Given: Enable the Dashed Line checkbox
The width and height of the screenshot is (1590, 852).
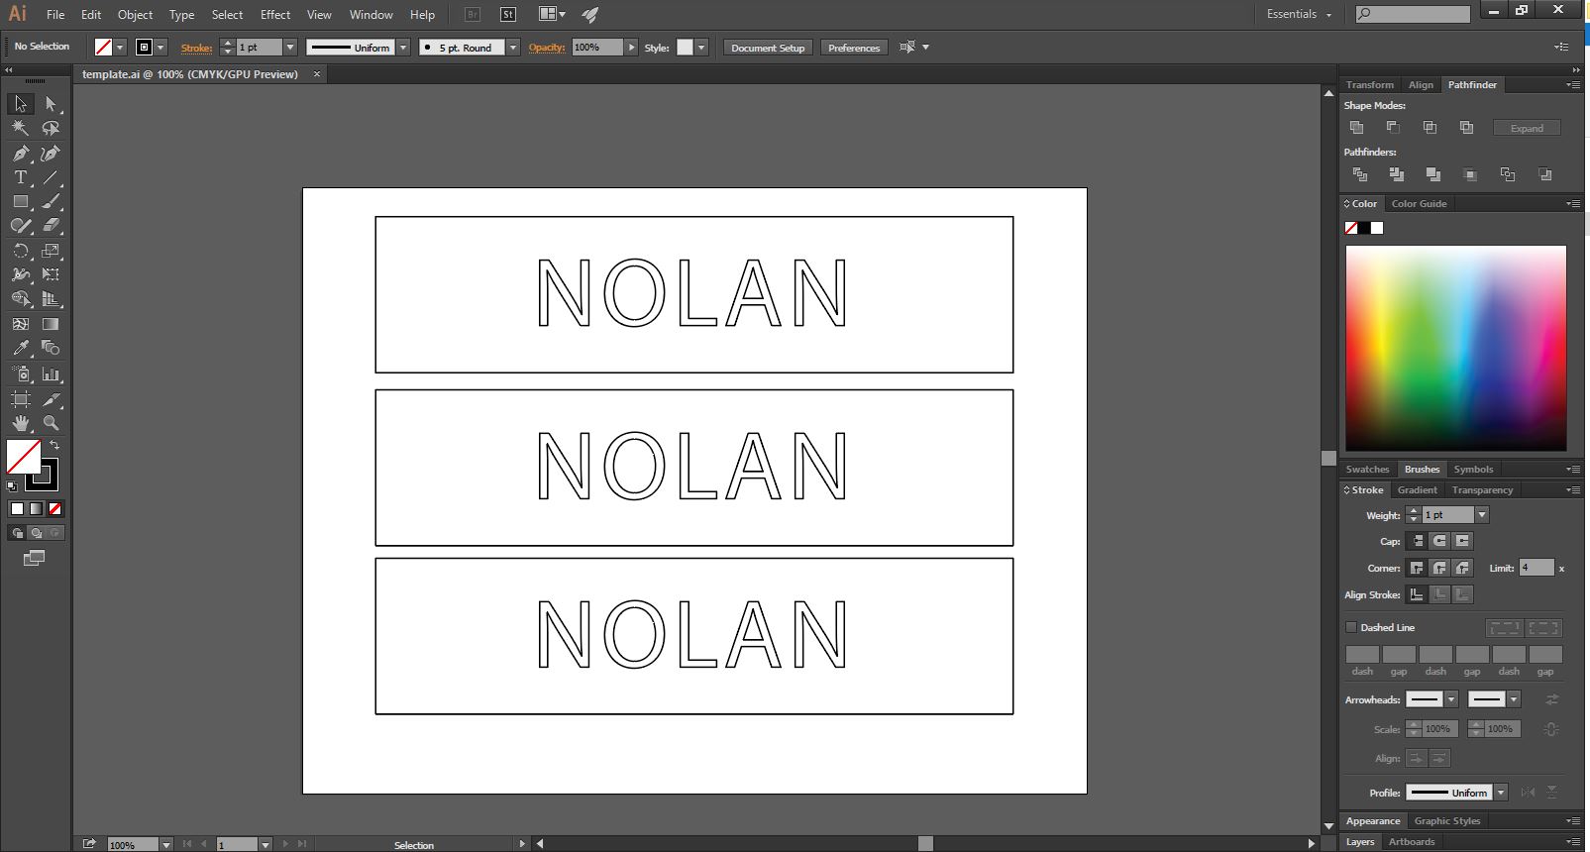Looking at the screenshot, I should tap(1351, 627).
